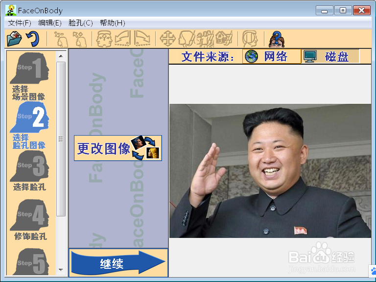
Task: Click the 更改图像 button
Action: point(117,148)
